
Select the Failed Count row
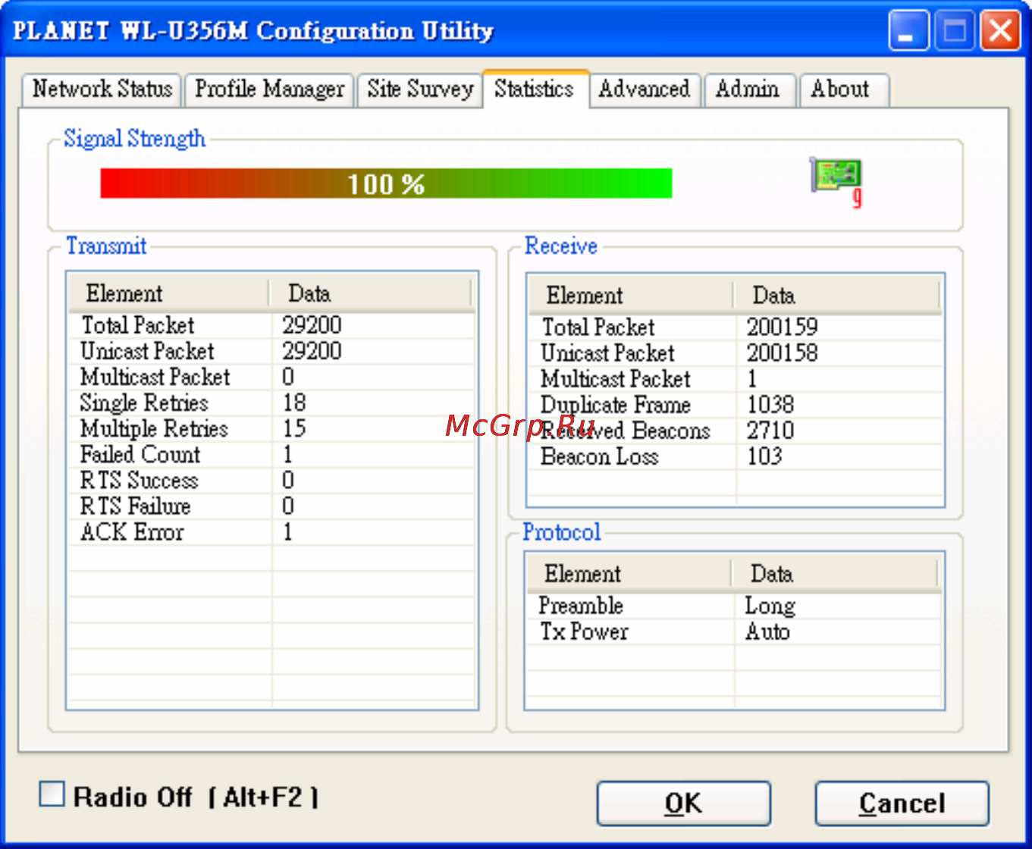click(271, 454)
